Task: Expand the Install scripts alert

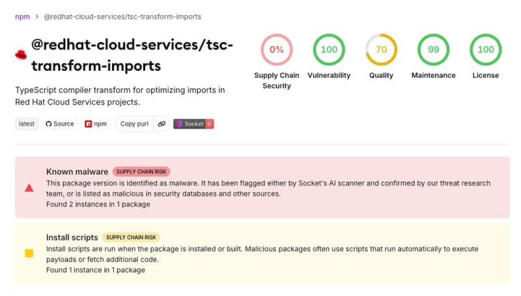Action: pyautogui.click(x=262, y=253)
